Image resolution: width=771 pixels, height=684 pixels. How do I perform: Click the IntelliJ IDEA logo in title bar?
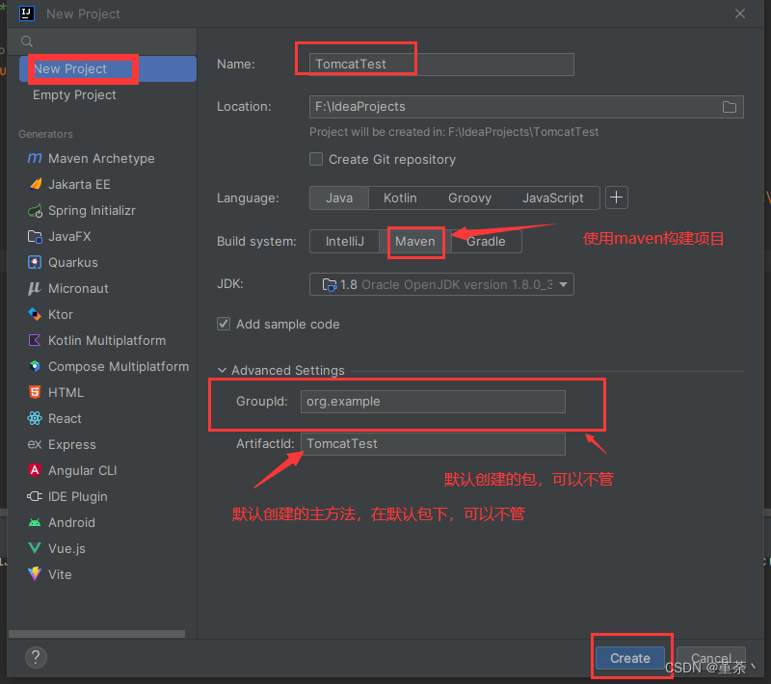(x=27, y=13)
